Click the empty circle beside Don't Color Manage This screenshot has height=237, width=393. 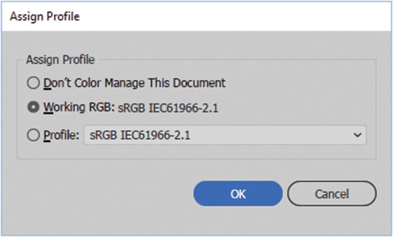(33, 83)
